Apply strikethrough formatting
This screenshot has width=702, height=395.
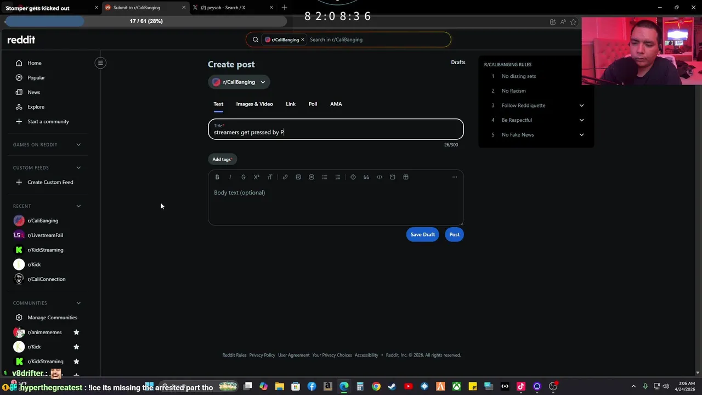point(244,177)
